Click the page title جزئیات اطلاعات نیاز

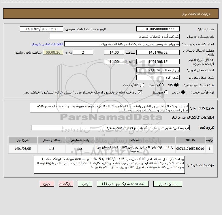196,14
